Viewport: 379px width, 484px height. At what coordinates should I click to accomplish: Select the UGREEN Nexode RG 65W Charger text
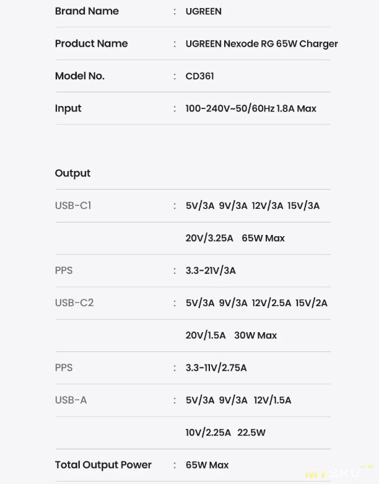pyautogui.click(x=261, y=43)
